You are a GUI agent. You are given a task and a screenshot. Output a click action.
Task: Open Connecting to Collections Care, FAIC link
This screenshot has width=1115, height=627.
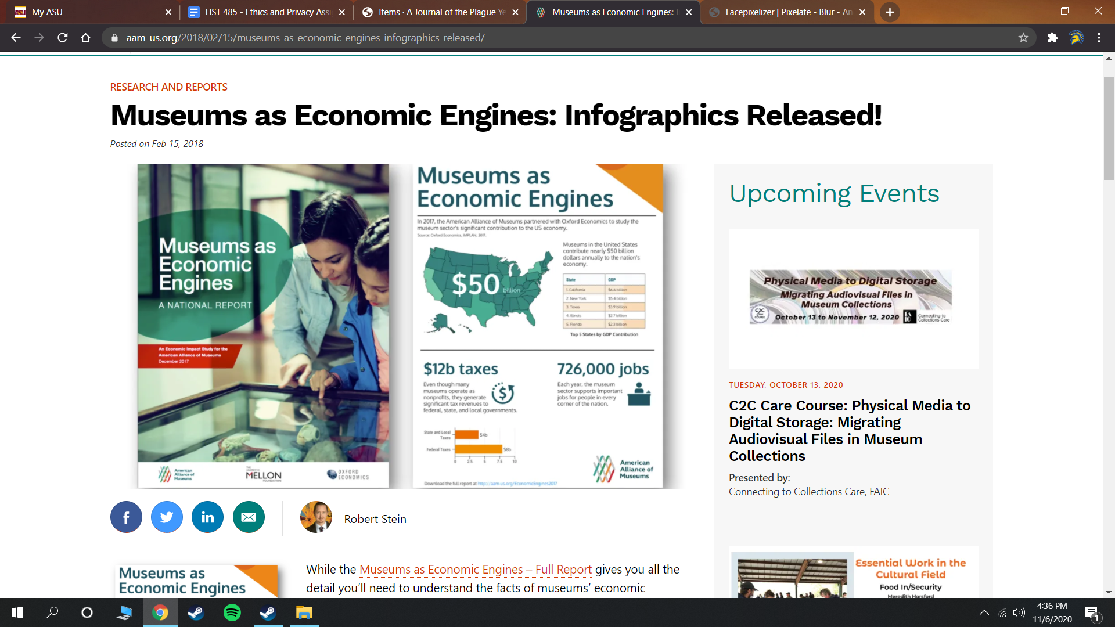808,492
